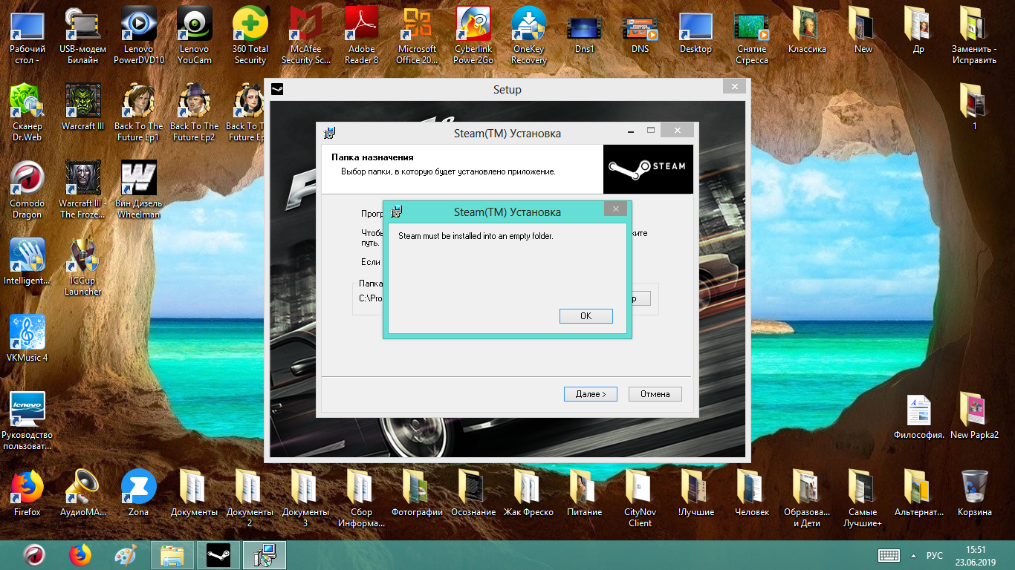This screenshot has height=570, width=1015.
Task: Open the !Лучшие folder
Action: [x=696, y=493]
